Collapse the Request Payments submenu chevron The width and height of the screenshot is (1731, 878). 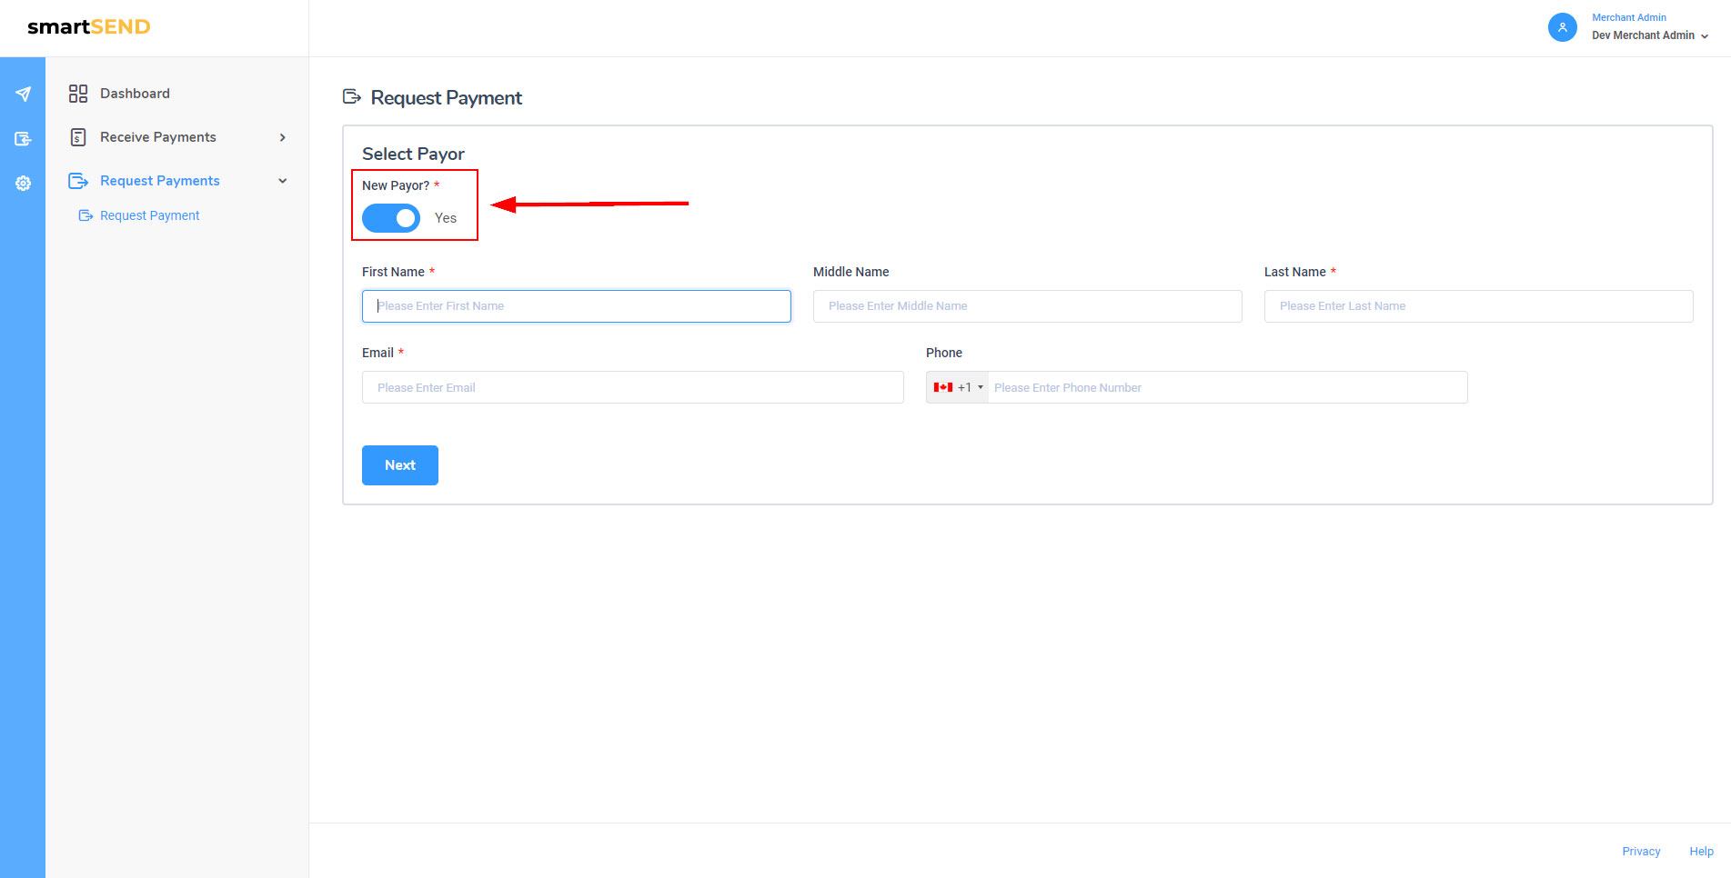click(x=283, y=181)
